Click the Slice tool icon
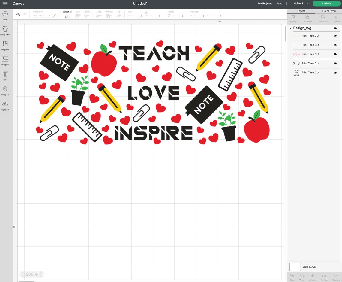Viewport: 342px width, 282px height. click(292, 276)
